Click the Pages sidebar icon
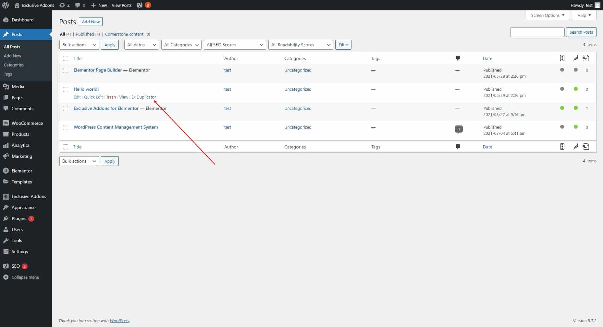603x327 pixels. (x=6, y=98)
